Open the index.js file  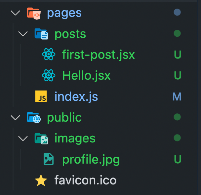coord(76,97)
